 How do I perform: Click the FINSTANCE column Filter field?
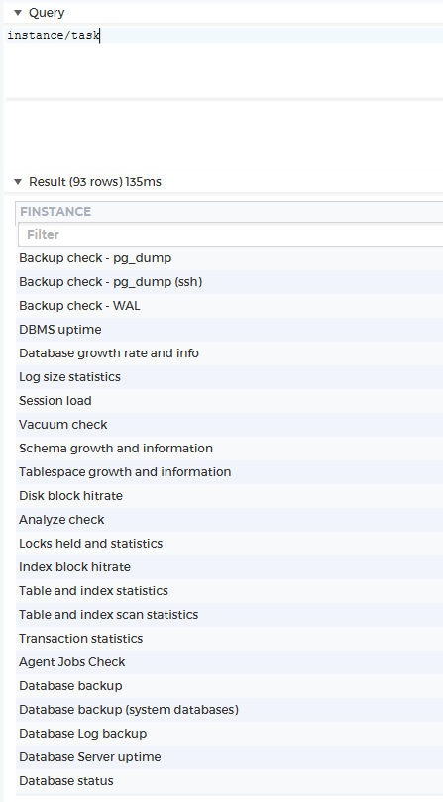pos(231,235)
